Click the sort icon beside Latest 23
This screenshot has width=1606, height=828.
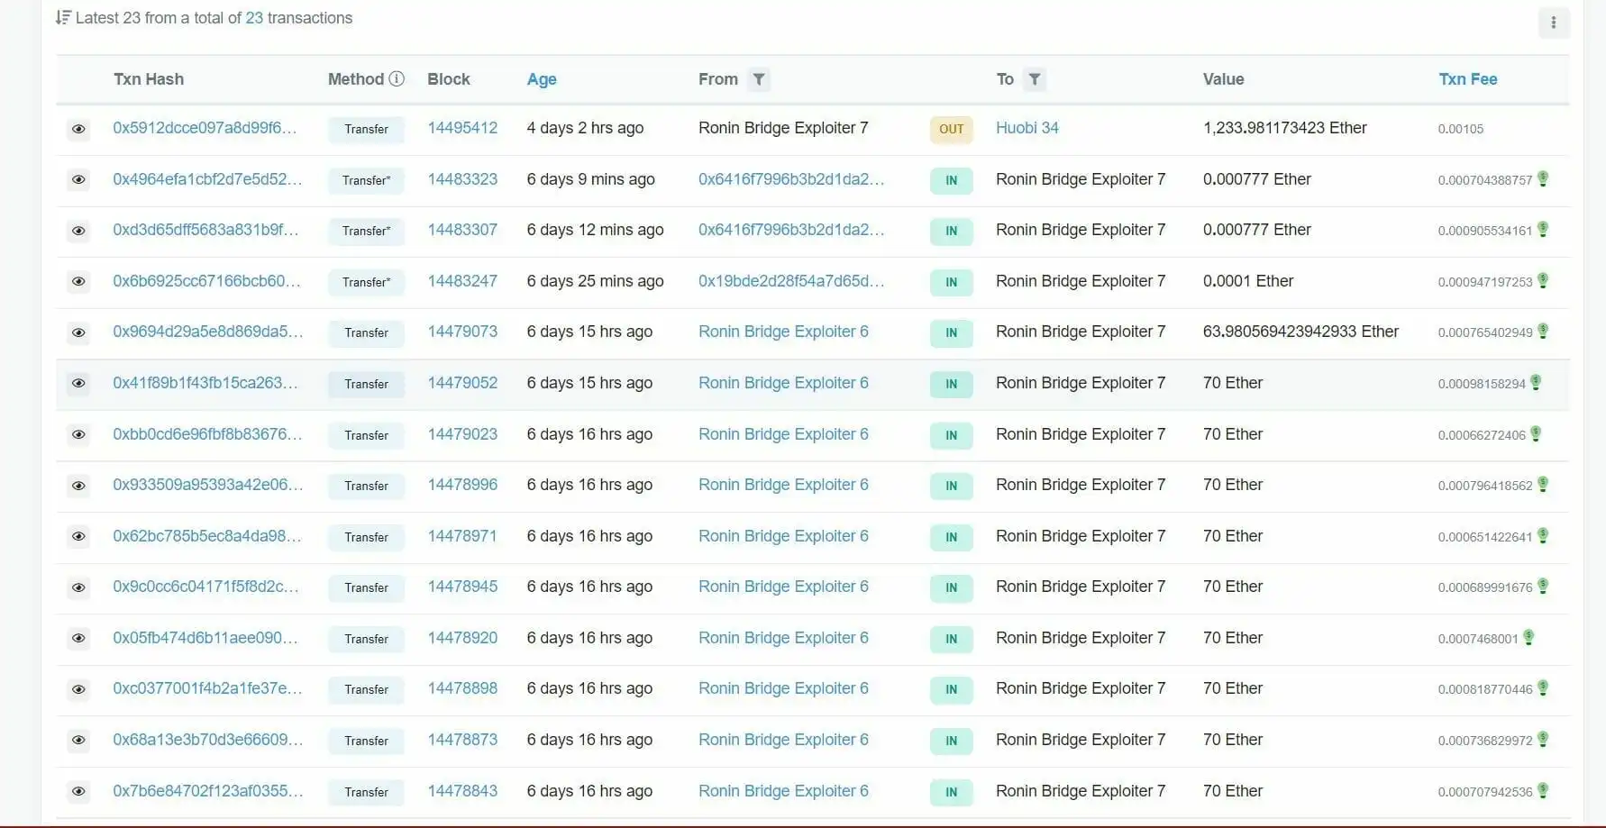(62, 18)
